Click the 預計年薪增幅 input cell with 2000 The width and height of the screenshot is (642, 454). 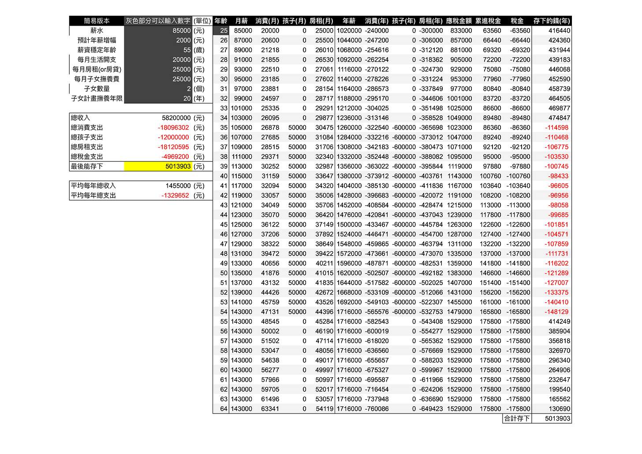tap(158, 40)
